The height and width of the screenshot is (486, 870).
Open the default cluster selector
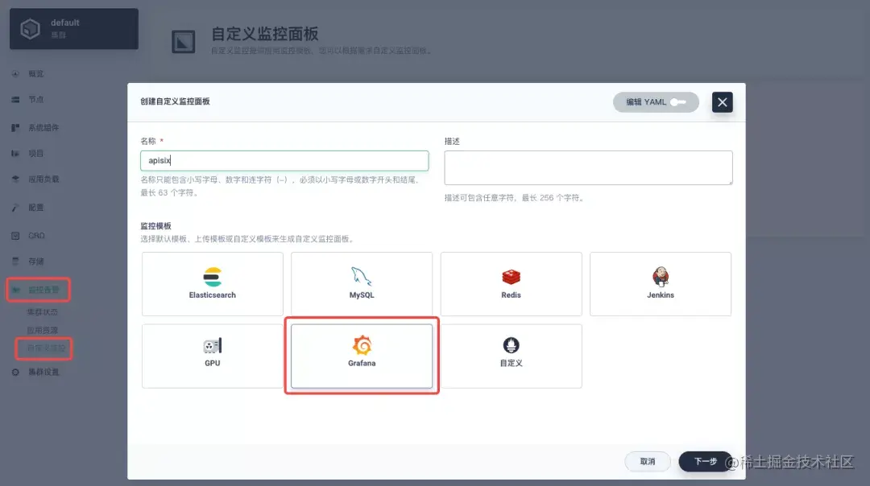point(73,28)
